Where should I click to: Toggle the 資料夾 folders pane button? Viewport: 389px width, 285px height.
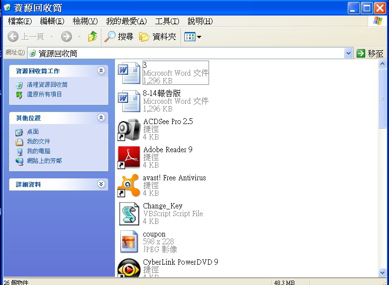(157, 37)
